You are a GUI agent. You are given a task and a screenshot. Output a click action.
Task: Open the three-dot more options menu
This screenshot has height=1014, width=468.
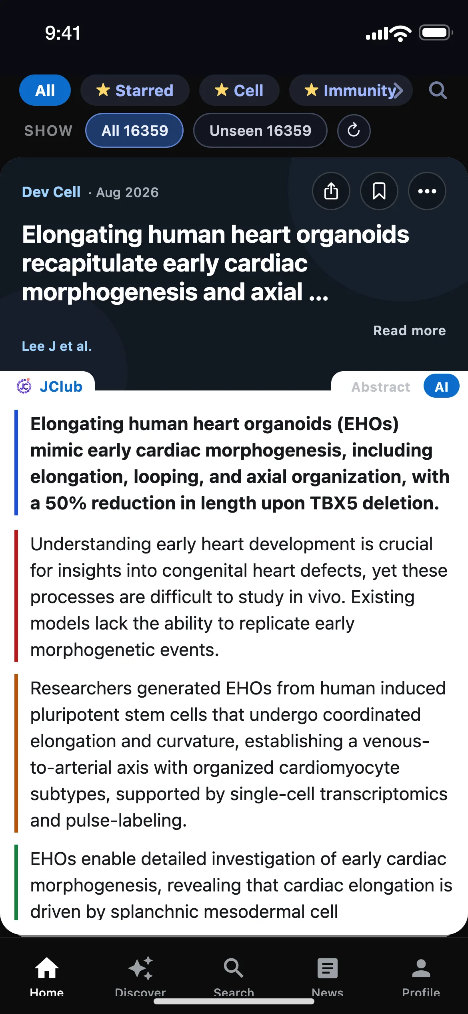tap(427, 191)
